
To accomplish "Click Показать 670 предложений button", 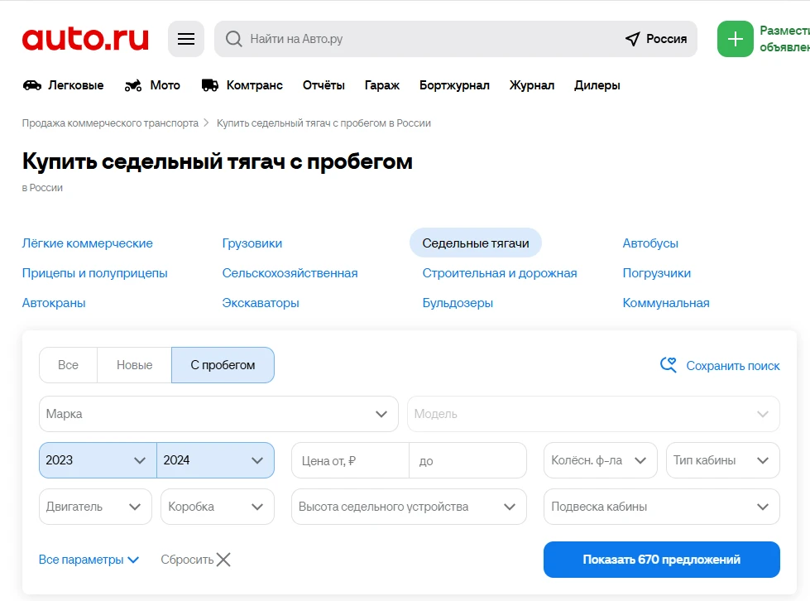I will (x=662, y=560).
